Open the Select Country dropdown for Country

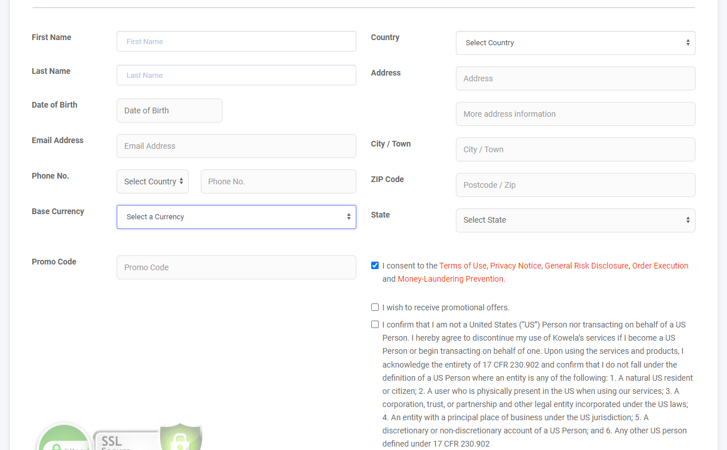(575, 43)
